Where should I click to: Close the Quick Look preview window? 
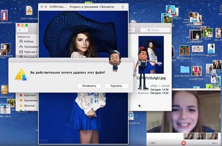42,7
